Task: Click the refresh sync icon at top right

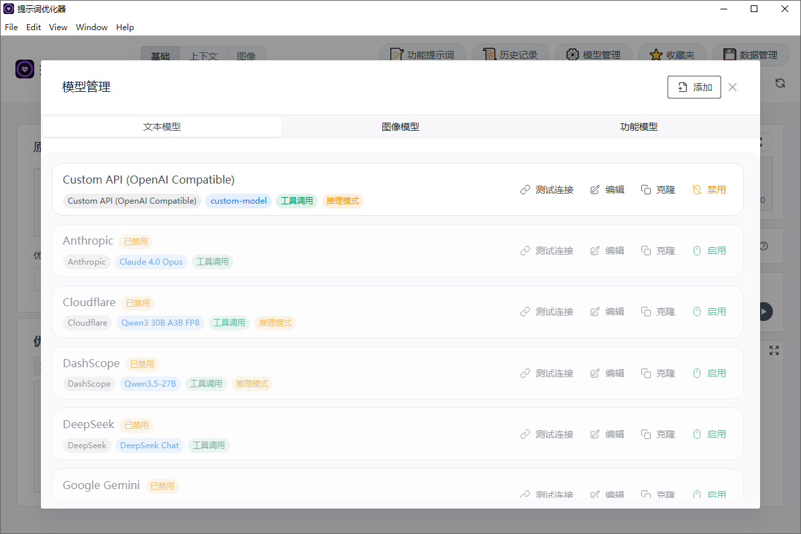Action: (780, 83)
